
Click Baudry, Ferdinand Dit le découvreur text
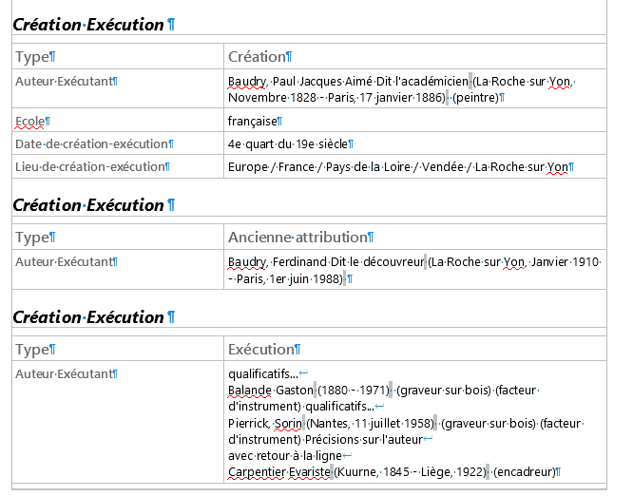click(x=326, y=262)
